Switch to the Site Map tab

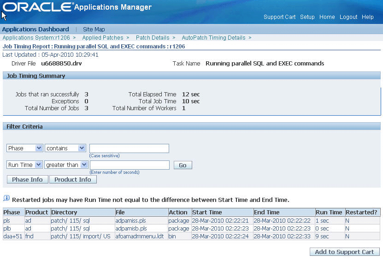pos(94,30)
